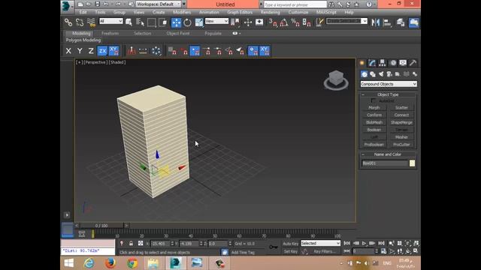Click the Mirror tool icon
This screenshot has height=270, width=481.
375,22
